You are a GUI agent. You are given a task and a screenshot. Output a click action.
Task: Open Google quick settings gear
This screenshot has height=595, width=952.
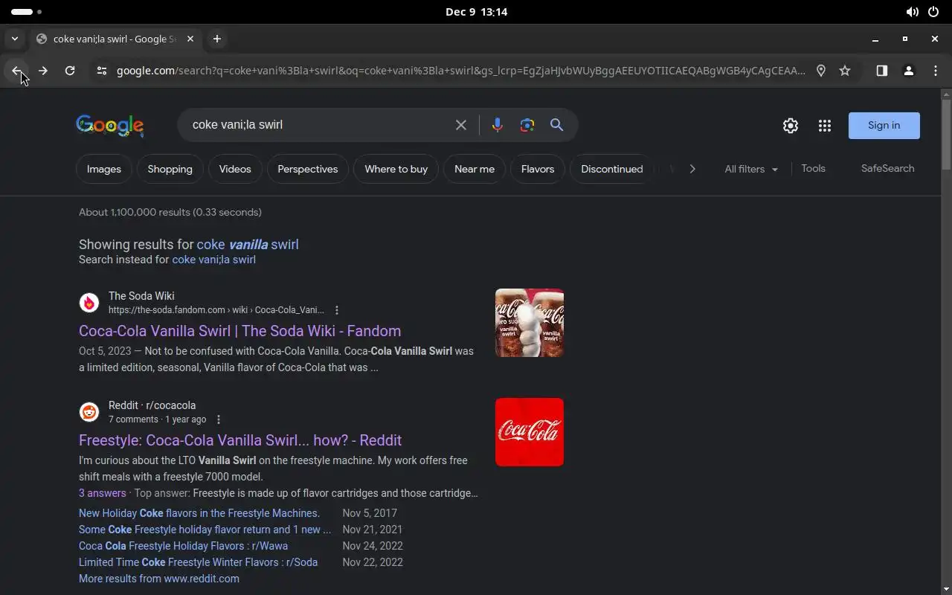[x=791, y=126]
